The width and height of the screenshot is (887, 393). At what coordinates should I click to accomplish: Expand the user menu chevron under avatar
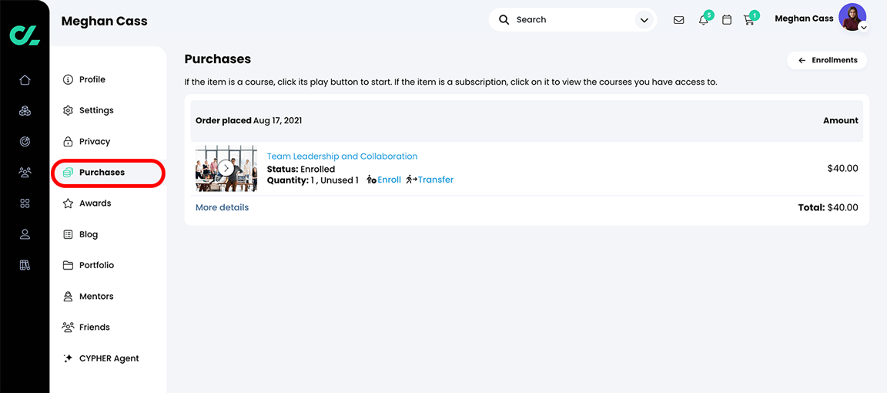coord(862,27)
